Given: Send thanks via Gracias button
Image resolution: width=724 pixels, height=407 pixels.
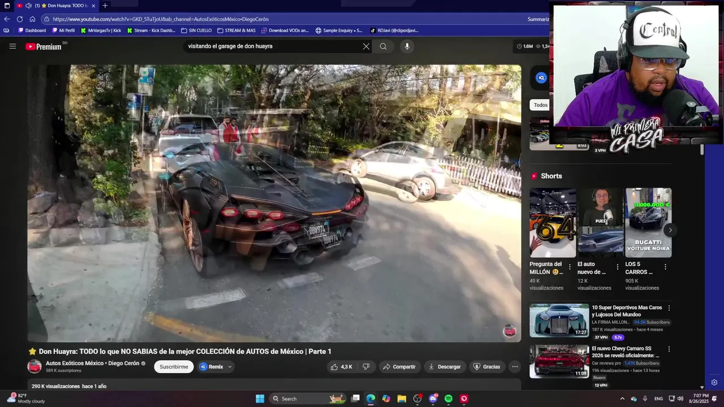Looking at the screenshot, I should (486, 367).
